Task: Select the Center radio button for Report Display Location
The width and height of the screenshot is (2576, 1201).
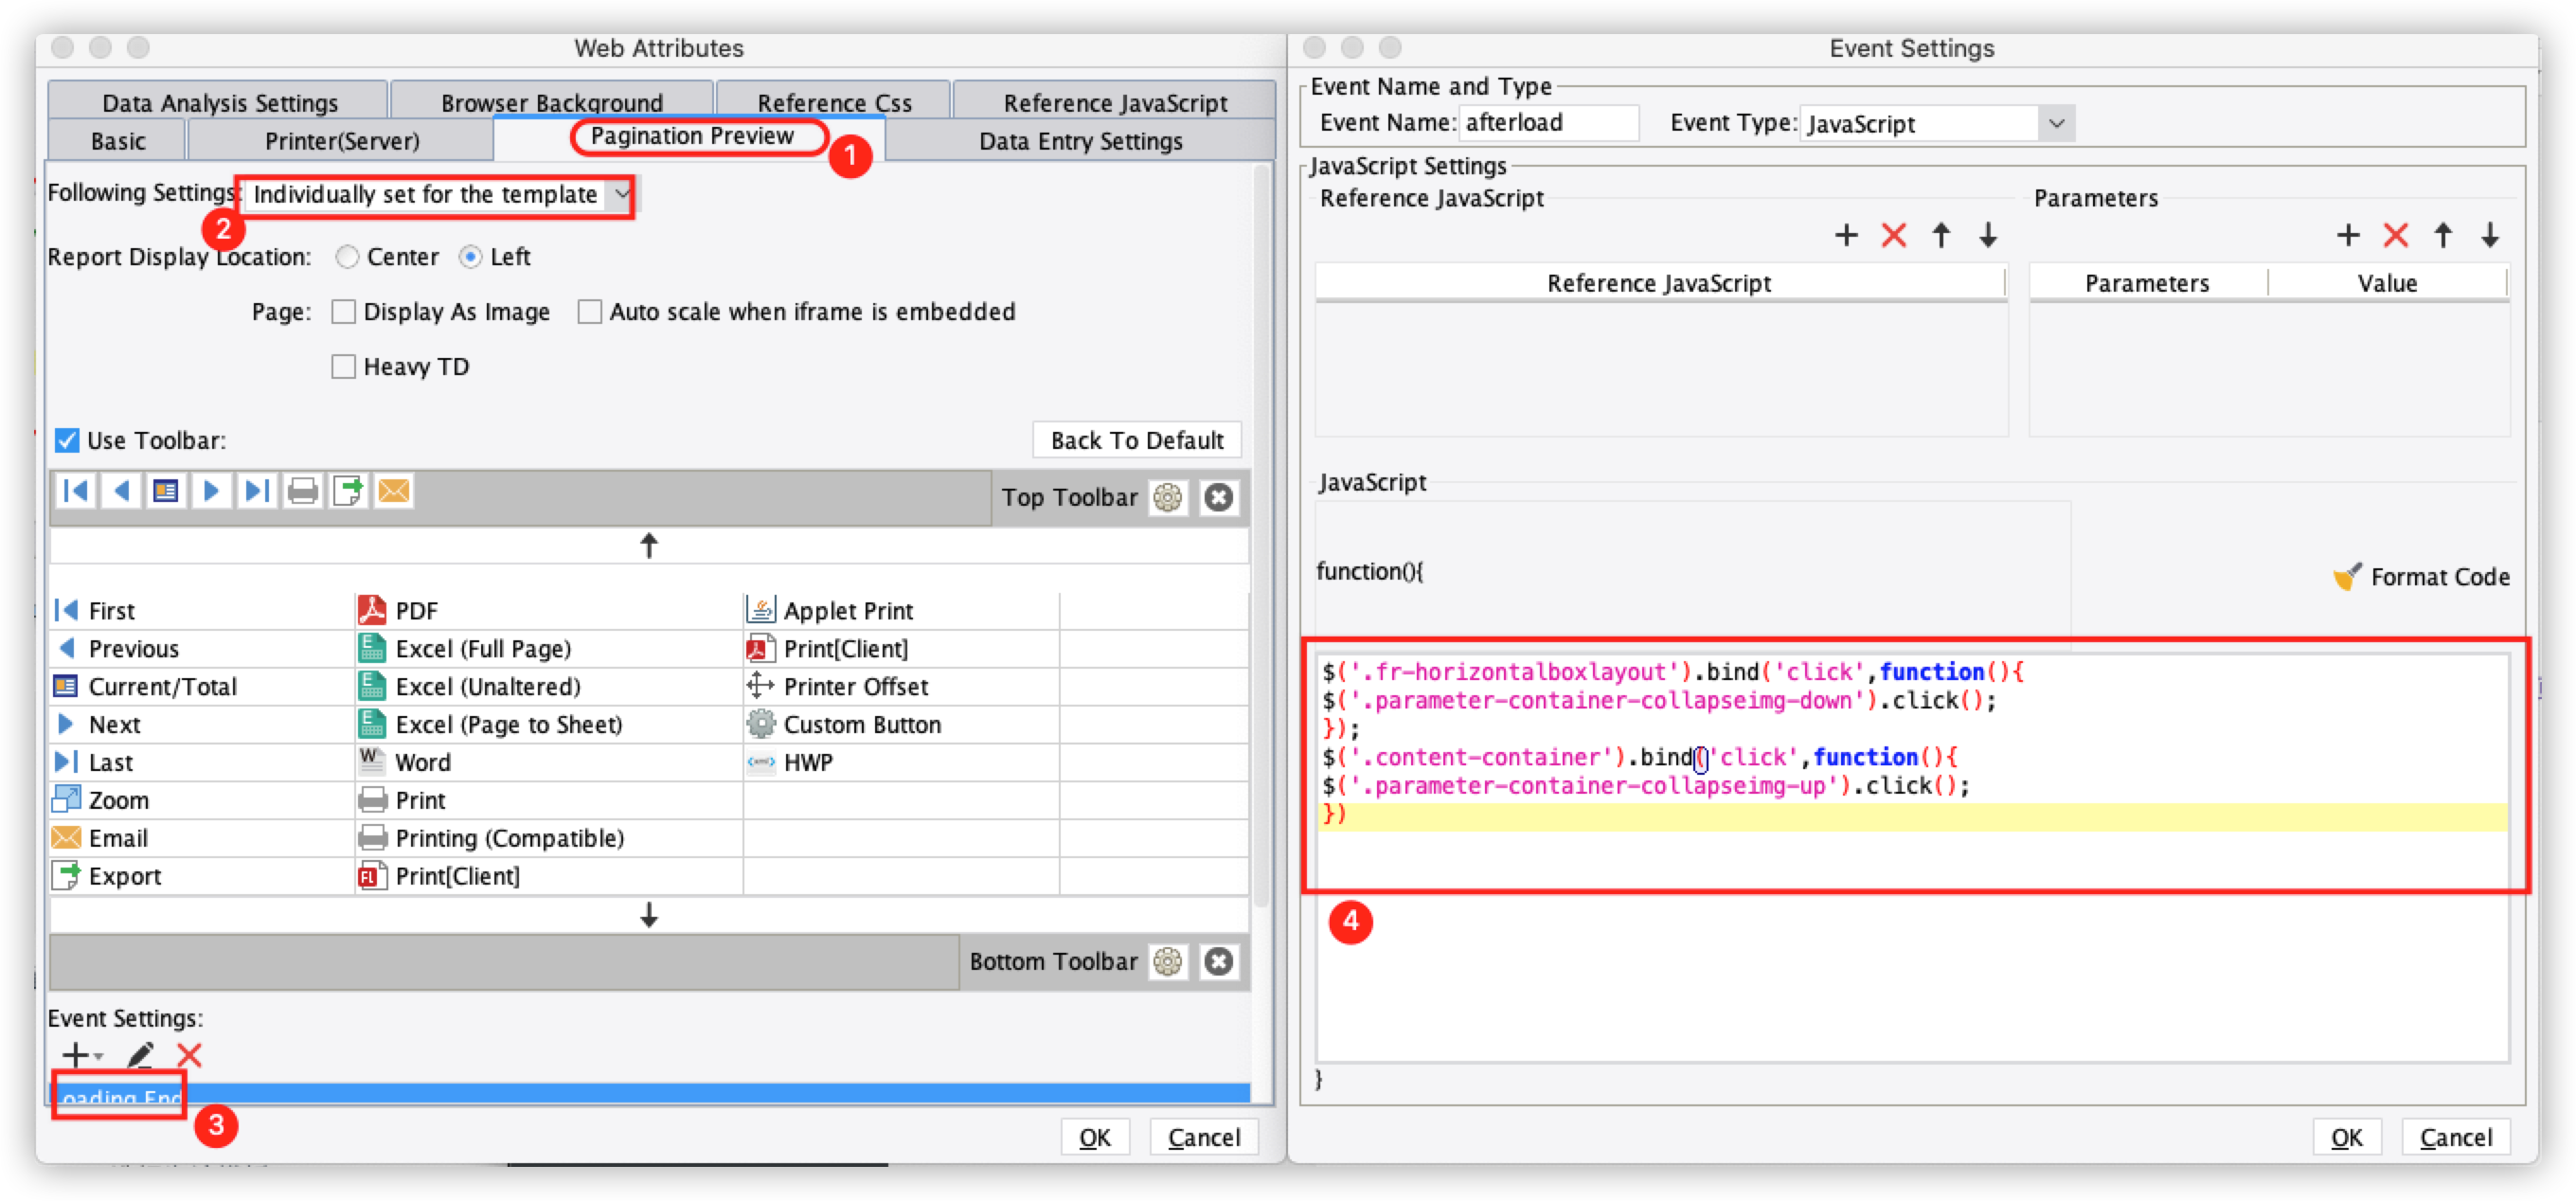Action: tap(346, 256)
